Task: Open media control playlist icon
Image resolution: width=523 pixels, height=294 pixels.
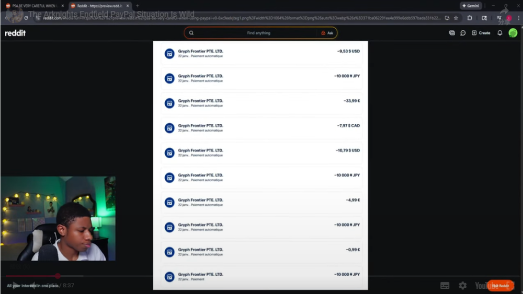Action: click(x=499, y=18)
